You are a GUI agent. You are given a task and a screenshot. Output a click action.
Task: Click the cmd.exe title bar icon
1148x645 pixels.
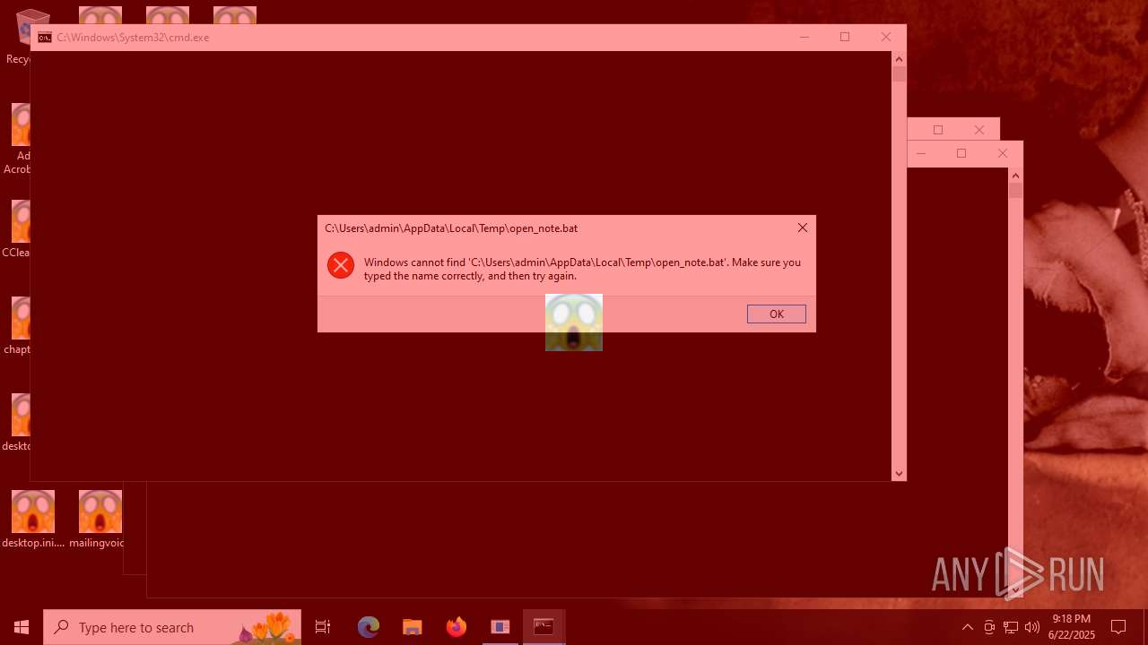[44, 38]
